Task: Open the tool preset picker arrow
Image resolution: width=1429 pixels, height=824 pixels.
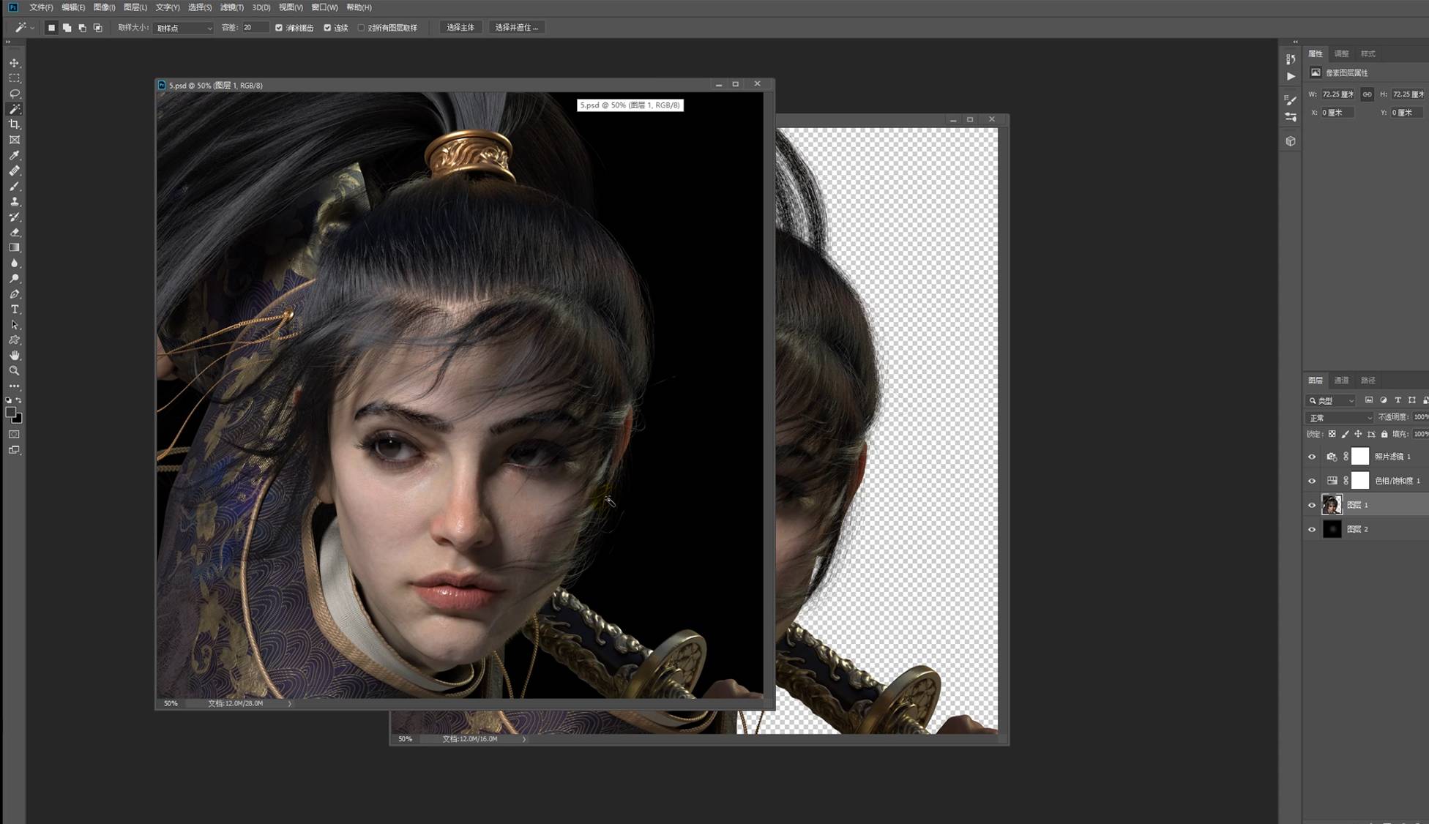Action: [32, 28]
